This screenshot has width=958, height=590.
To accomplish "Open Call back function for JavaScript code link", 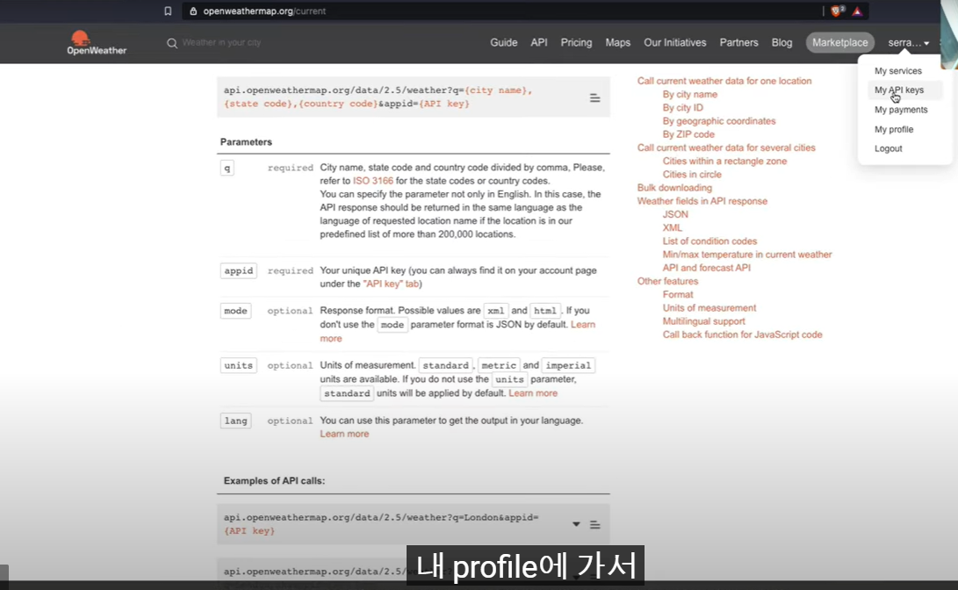I will click(x=742, y=335).
